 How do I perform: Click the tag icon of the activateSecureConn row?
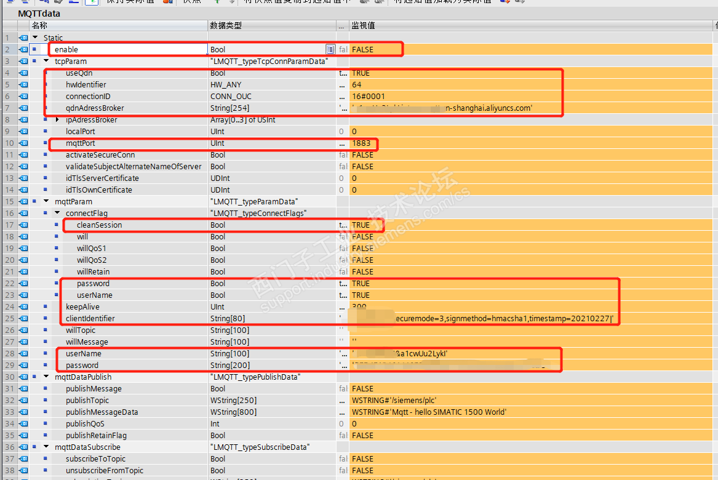click(23, 154)
